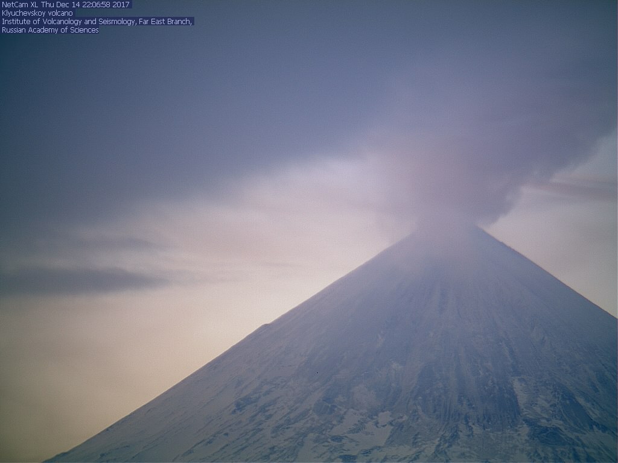The width and height of the screenshot is (618, 463).
Task: Click the NetCam XL timestamp text line
Action: 66,5
